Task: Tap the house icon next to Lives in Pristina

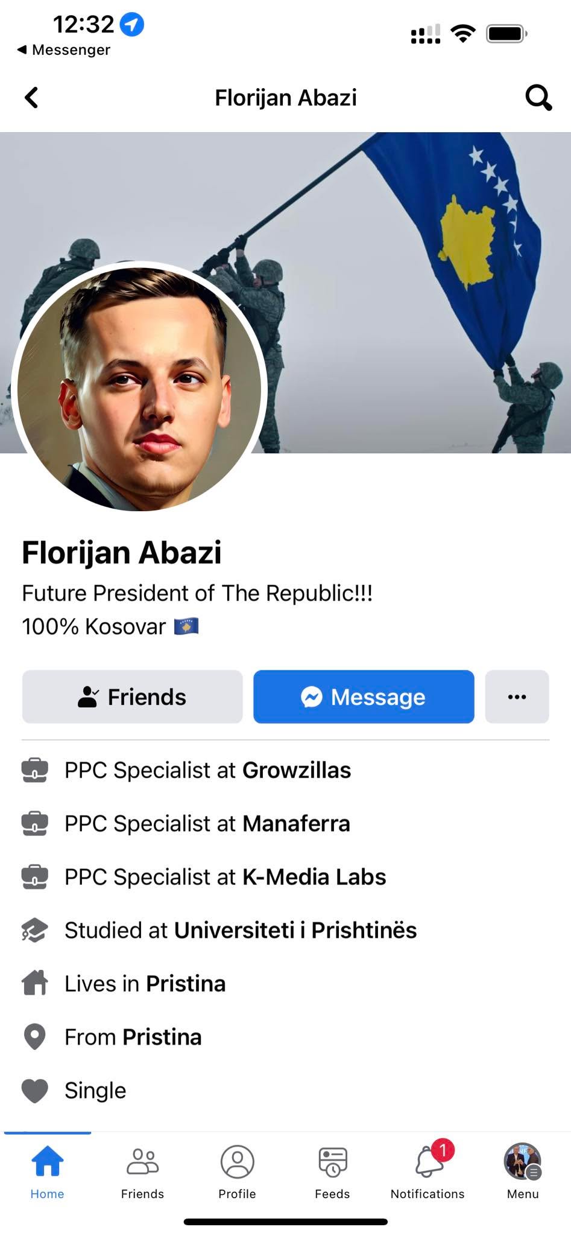Action: [x=34, y=983]
